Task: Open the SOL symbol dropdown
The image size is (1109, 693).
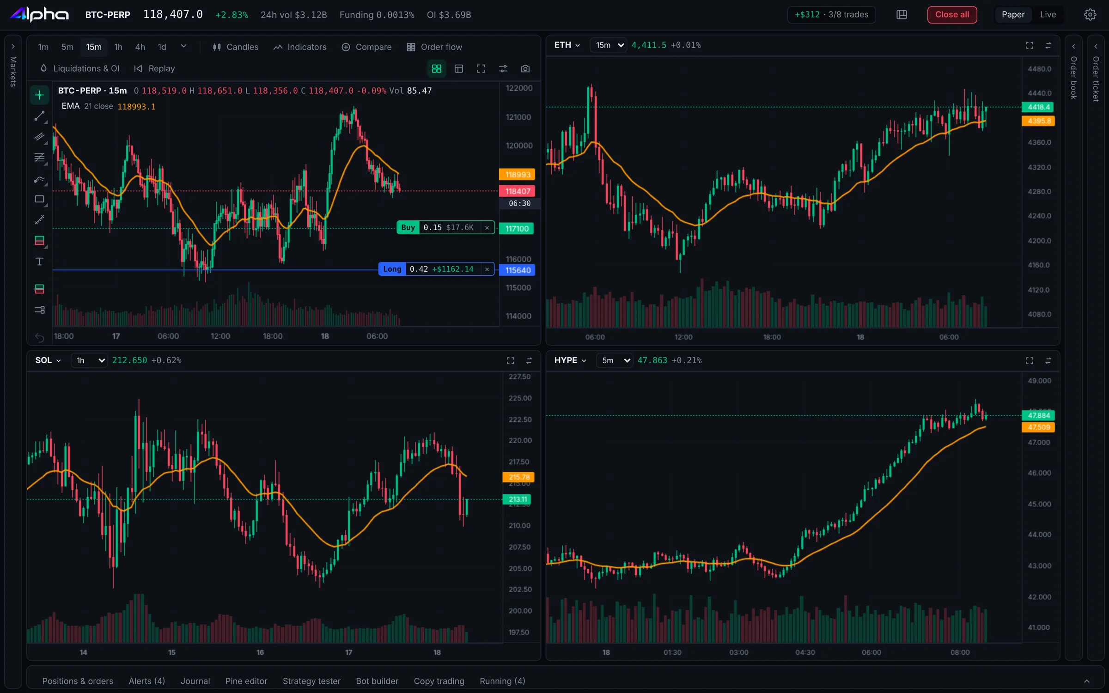Action: [x=48, y=360]
